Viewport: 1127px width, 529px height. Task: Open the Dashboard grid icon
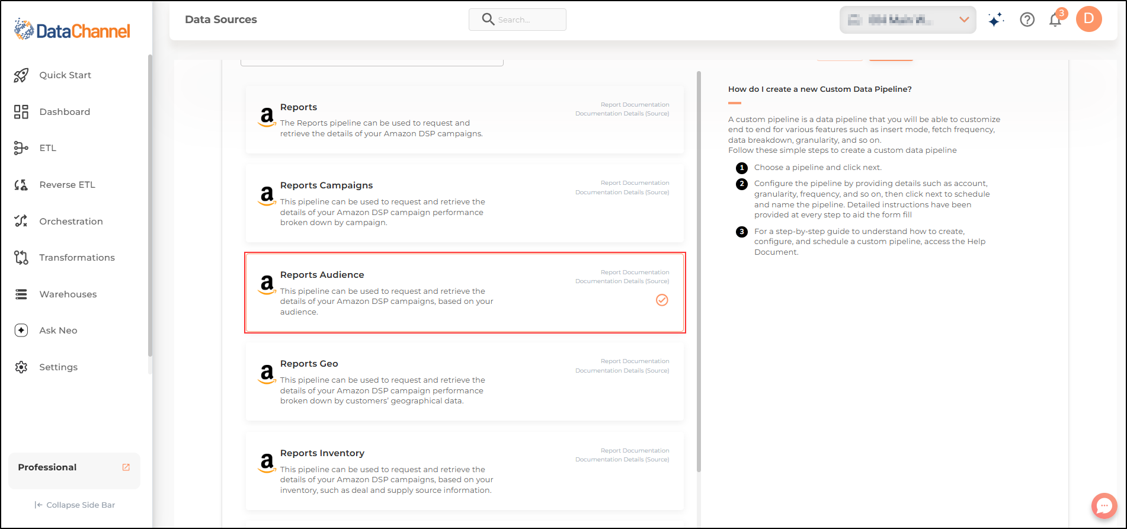click(x=21, y=112)
